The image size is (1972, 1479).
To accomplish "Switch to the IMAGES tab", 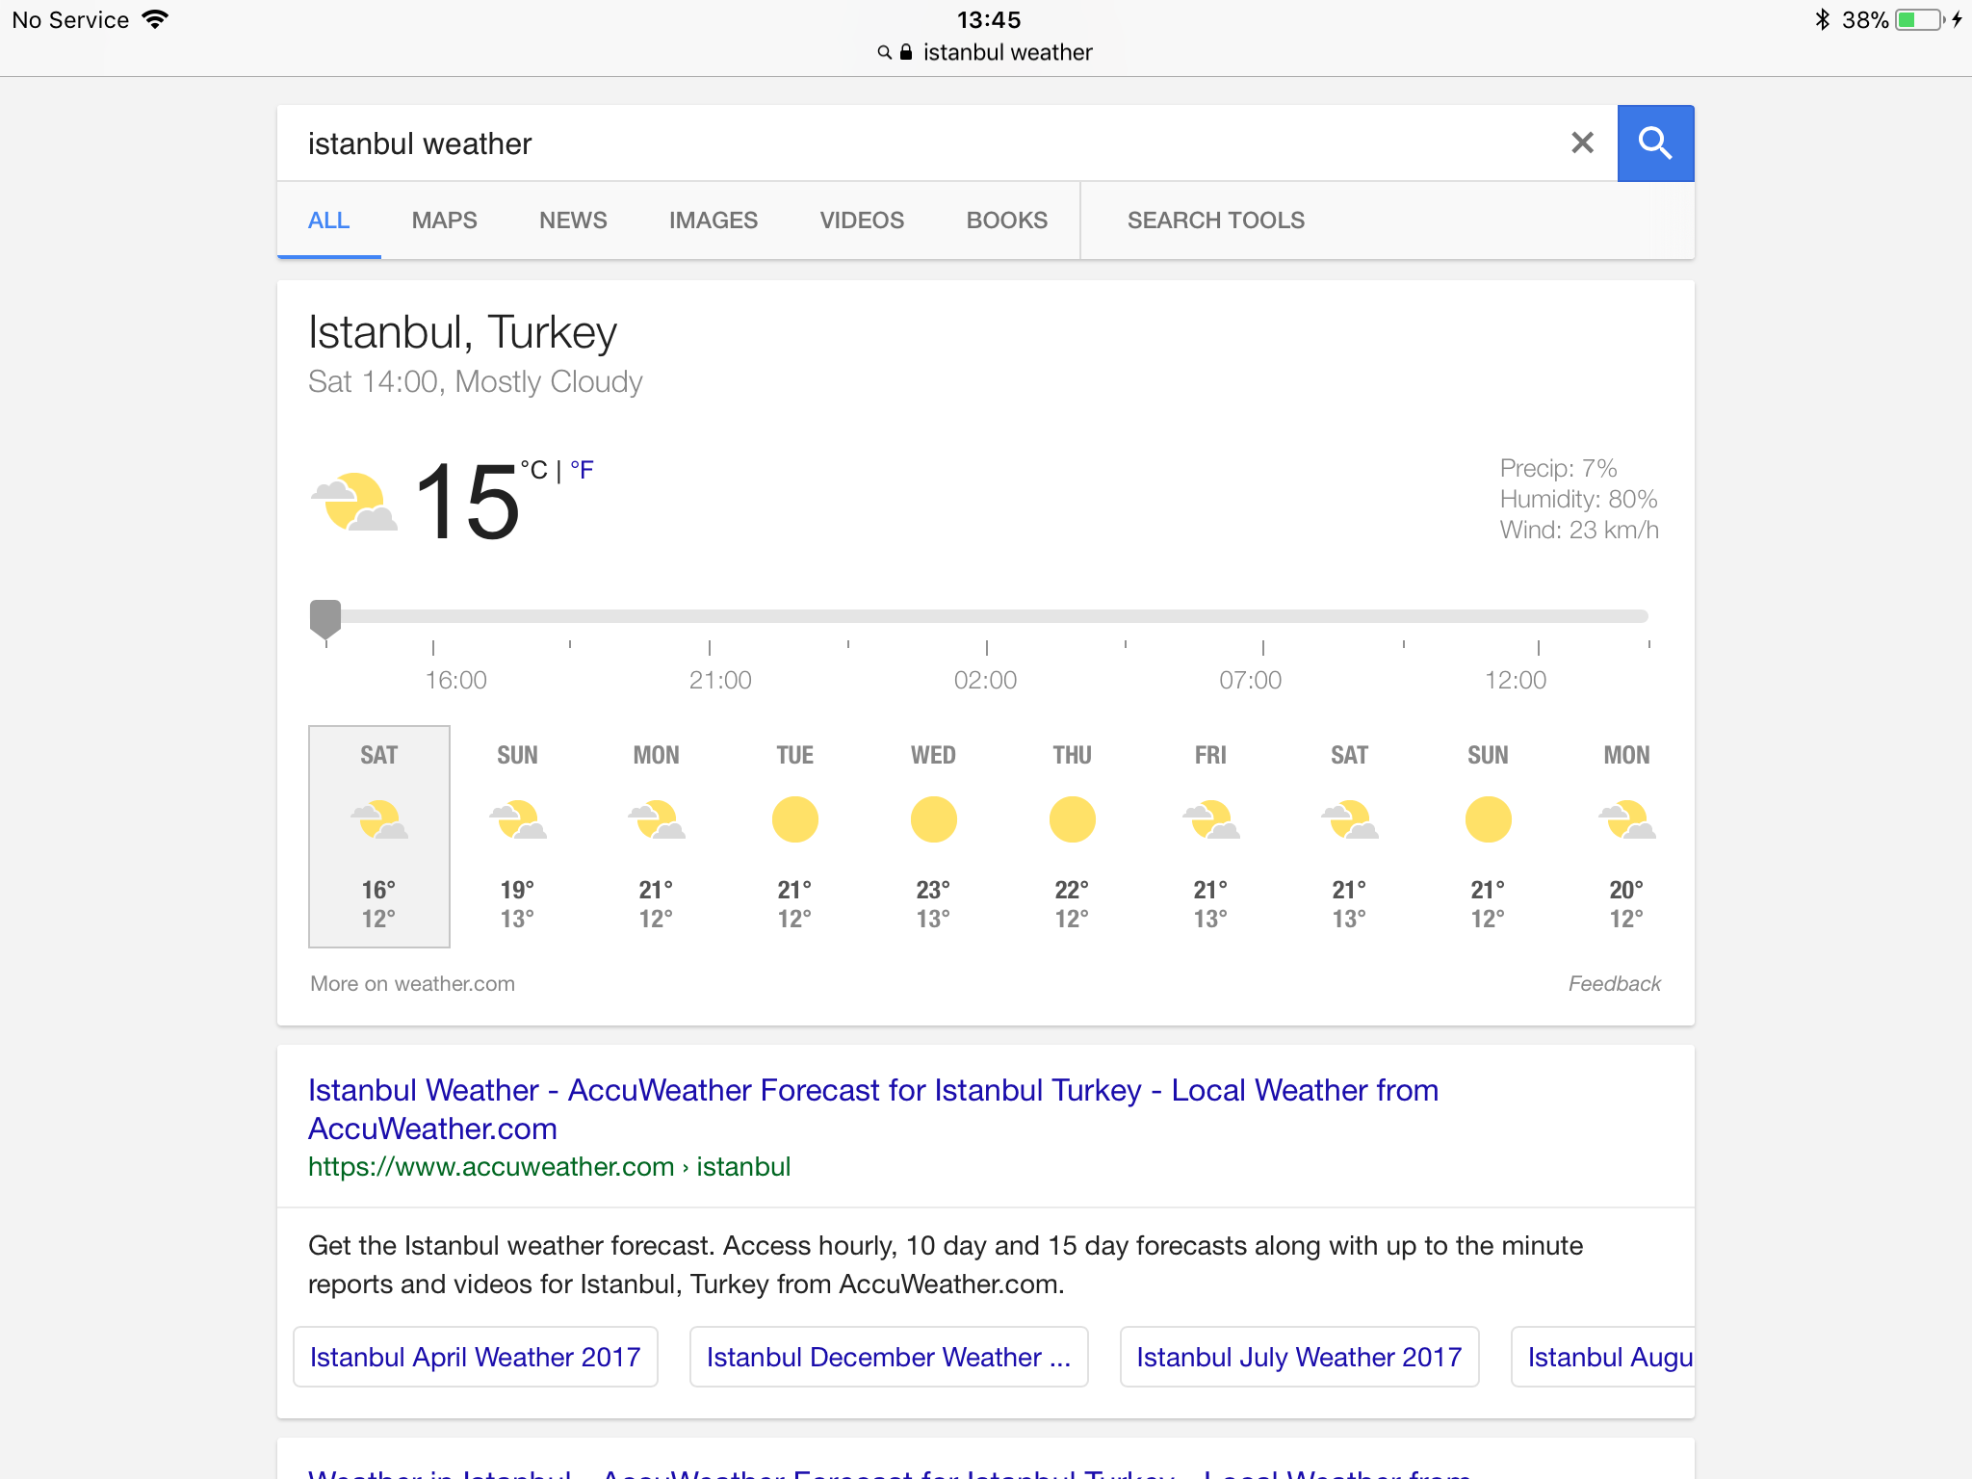I will tap(713, 221).
